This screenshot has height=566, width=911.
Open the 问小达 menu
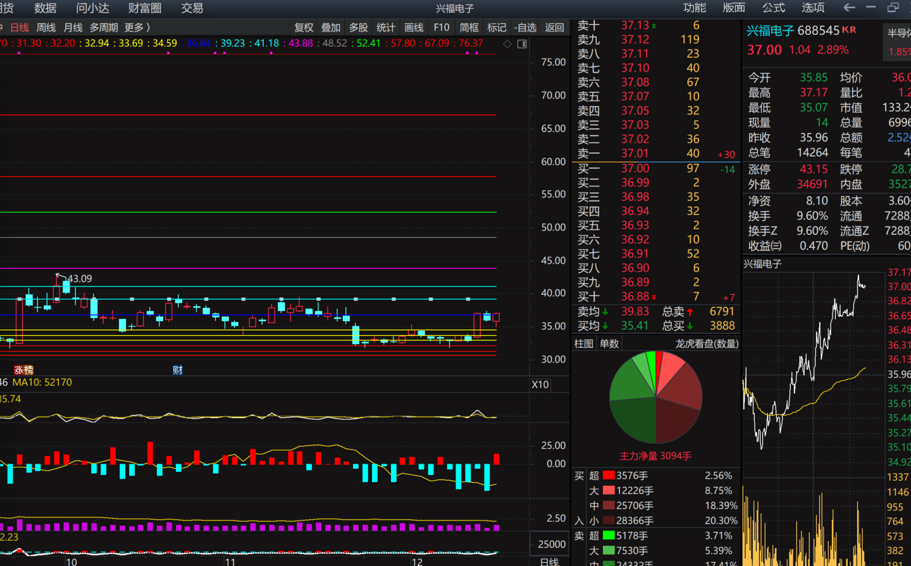click(x=93, y=8)
